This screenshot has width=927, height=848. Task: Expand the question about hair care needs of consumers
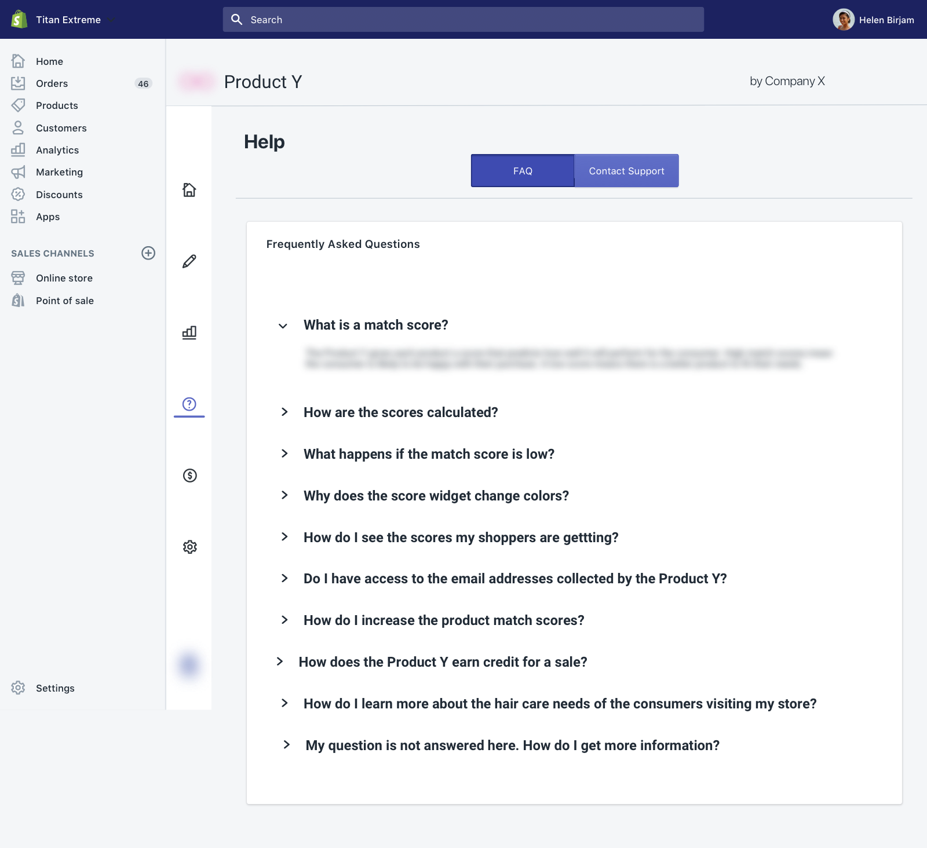click(284, 703)
